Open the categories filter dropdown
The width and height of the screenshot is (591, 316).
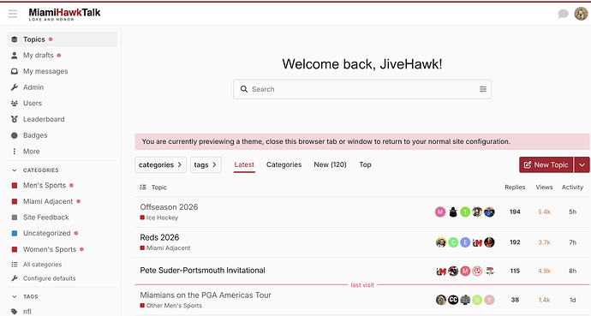(x=160, y=165)
